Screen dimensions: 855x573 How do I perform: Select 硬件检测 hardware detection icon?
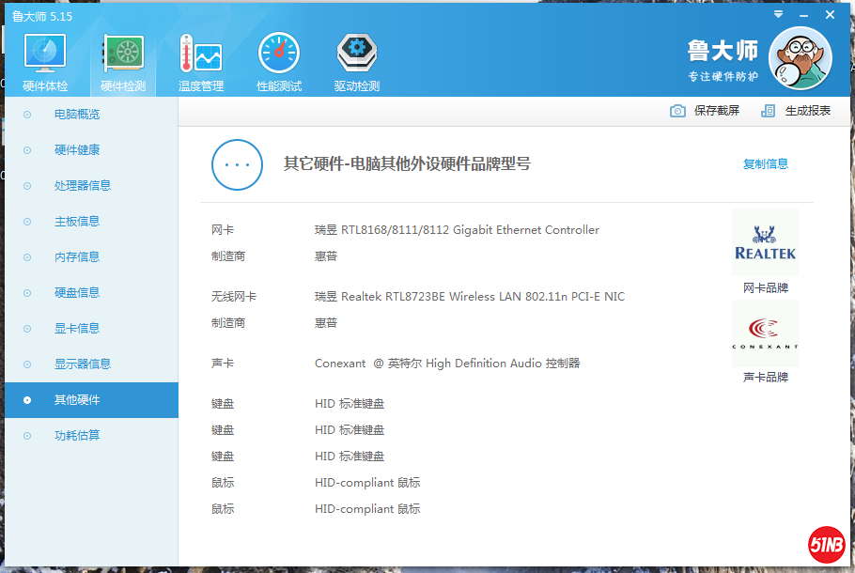point(123,56)
